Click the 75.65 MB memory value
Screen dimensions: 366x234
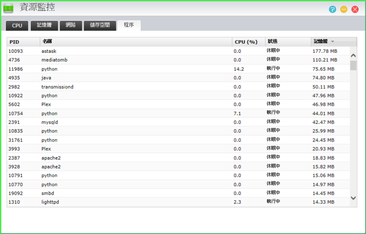[x=324, y=69]
